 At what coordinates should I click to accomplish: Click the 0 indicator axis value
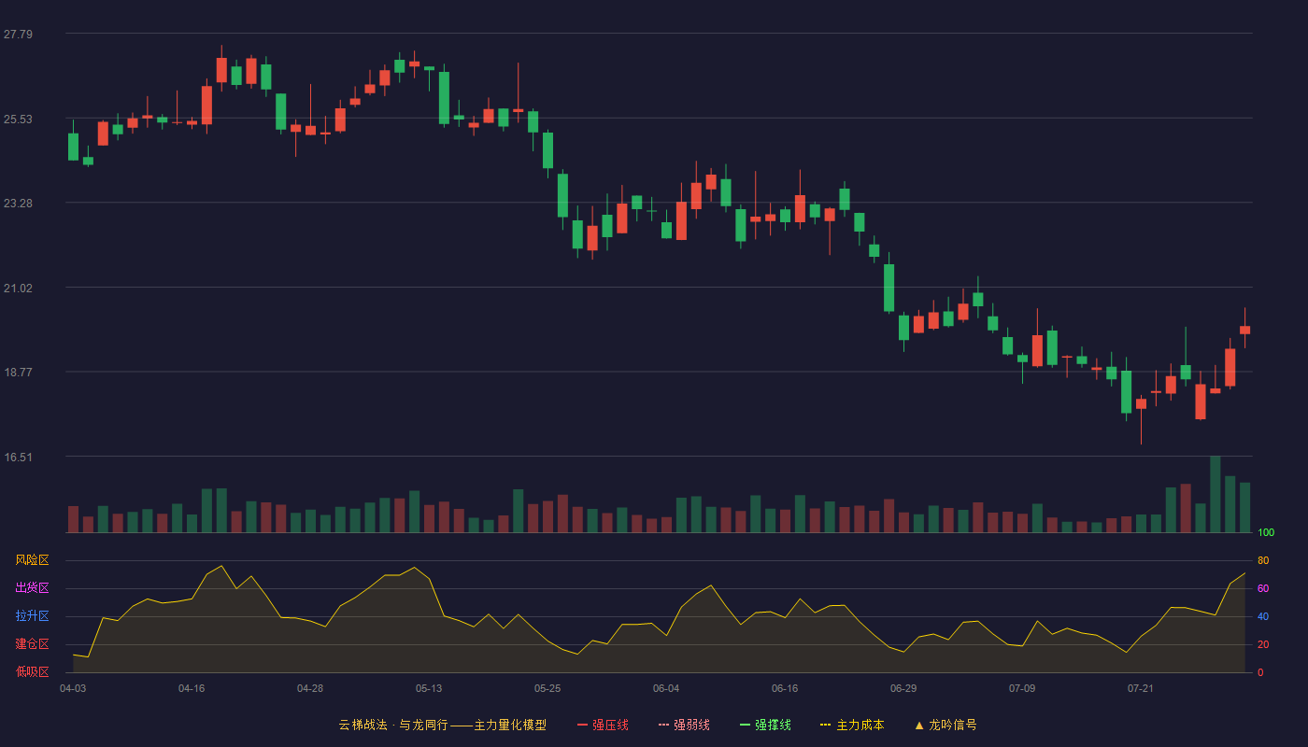(1260, 672)
